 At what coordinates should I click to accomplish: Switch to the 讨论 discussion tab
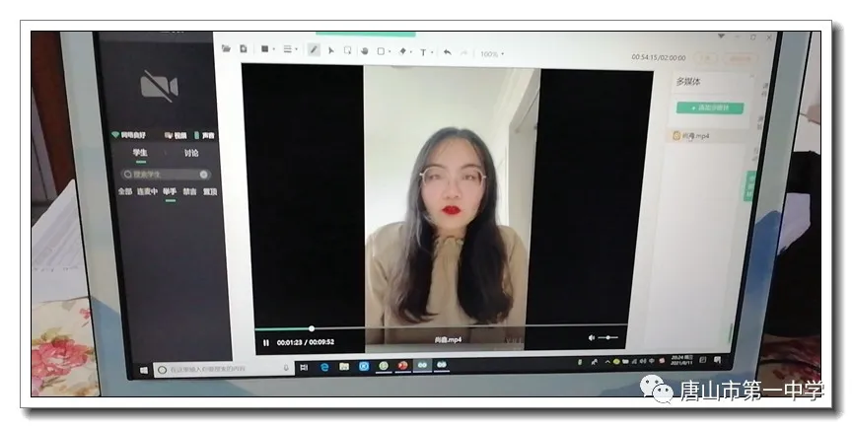(190, 153)
